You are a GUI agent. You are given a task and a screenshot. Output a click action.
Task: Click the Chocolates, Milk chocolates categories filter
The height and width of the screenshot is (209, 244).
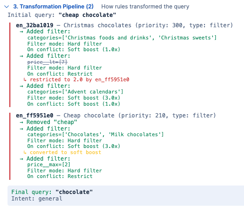click(x=95, y=134)
